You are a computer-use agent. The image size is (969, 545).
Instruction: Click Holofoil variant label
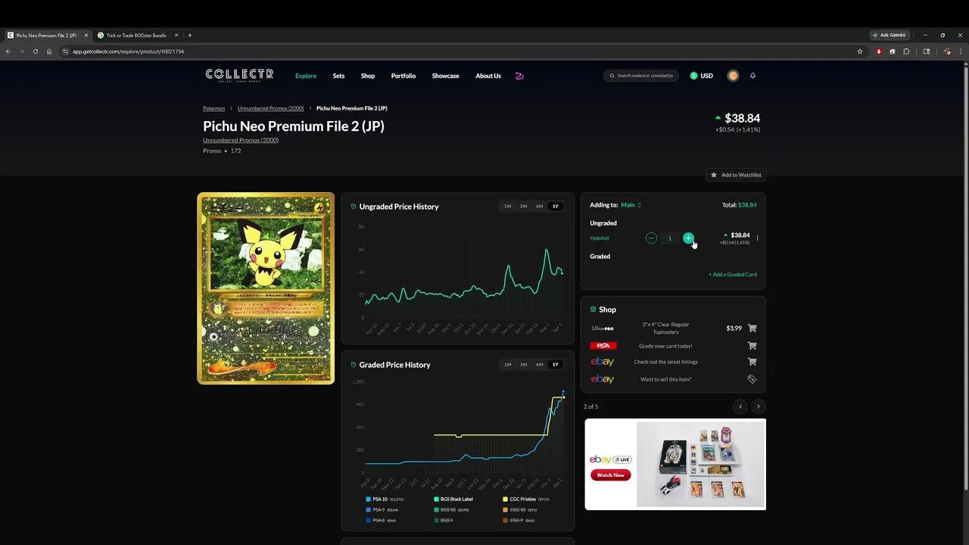pyautogui.click(x=600, y=238)
